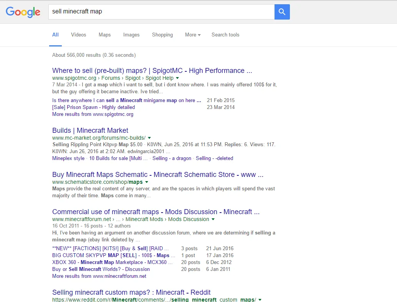Open 'Where to sell (pre-built) maps?' SpigotMC result
This screenshot has width=397, height=302.
pyautogui.click(x=152, y=70)
